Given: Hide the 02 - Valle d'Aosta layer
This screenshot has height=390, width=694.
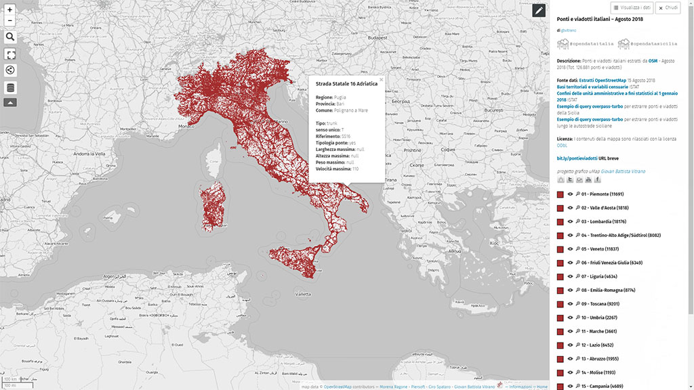Looking at the screenshot, I should (570, 208).
